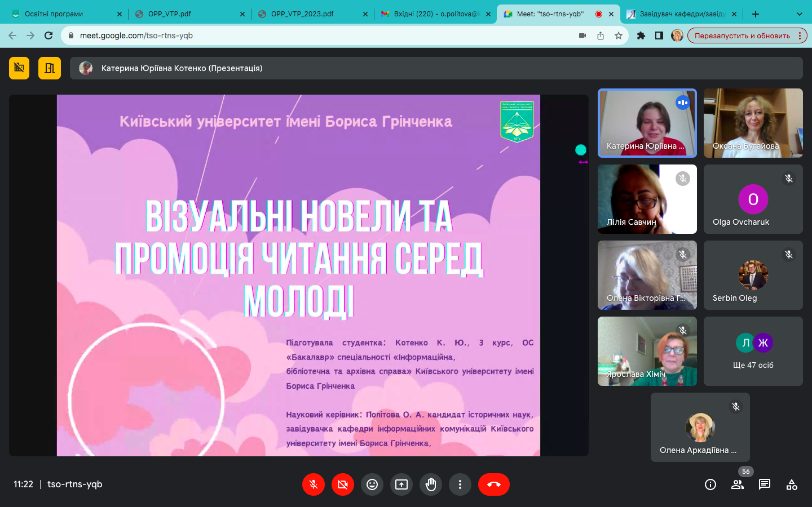Raise hand in the meeting
Viewport: 812px width, 507px height.
click(x=431, y=484)
